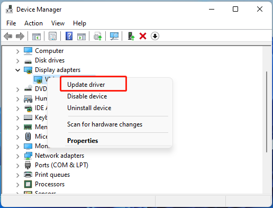Click the Processors chip icon
Image resolution: width=273 pixels, height=208 pixels.
(x=28, y=184)
